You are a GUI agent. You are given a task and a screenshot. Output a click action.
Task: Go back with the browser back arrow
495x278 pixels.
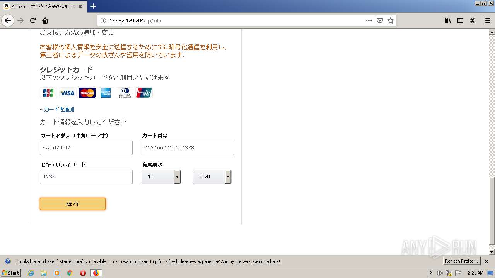(8, 20)
